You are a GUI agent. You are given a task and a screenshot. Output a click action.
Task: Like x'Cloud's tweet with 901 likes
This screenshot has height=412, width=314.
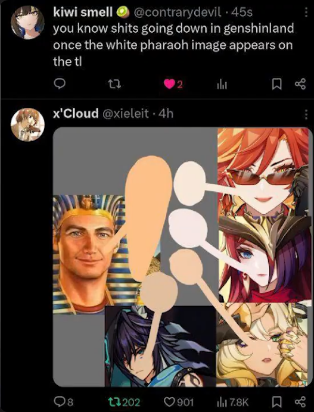click(179, 402)
